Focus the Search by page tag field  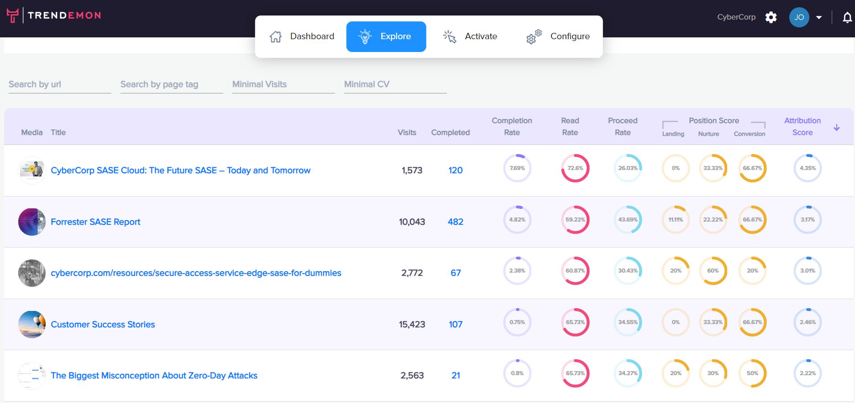pyautogui.click(x=172, y=84)
